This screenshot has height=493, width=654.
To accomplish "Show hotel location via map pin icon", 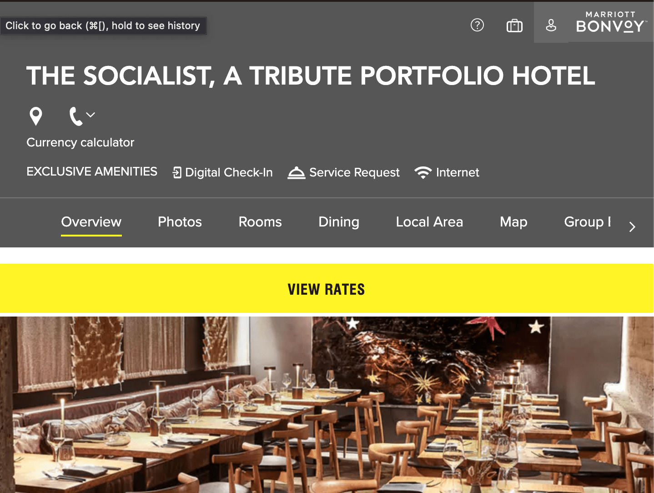I will point(36,116).
